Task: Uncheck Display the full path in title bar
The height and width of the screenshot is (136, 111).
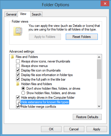Action: click(18, 79)
